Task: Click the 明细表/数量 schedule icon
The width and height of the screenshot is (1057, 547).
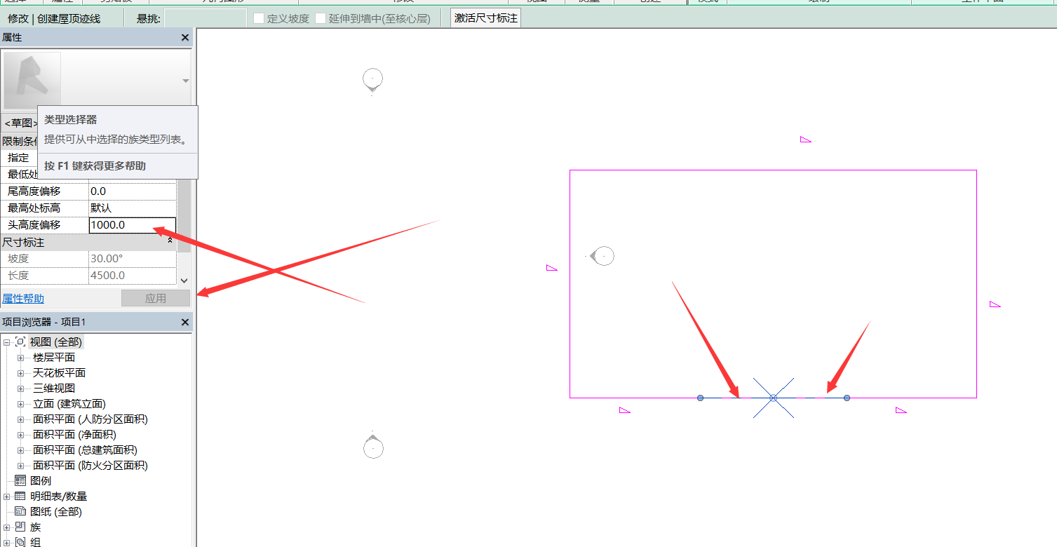Action: [20, 497]
